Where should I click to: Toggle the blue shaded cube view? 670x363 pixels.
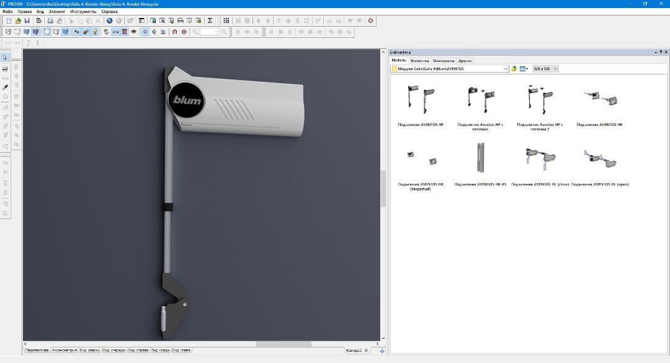tap(27, 32)
